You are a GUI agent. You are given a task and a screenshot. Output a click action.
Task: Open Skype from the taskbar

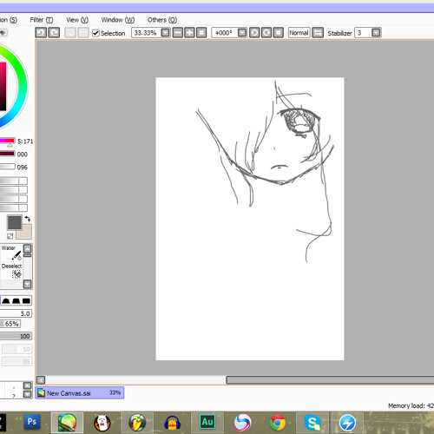point(312,423)
